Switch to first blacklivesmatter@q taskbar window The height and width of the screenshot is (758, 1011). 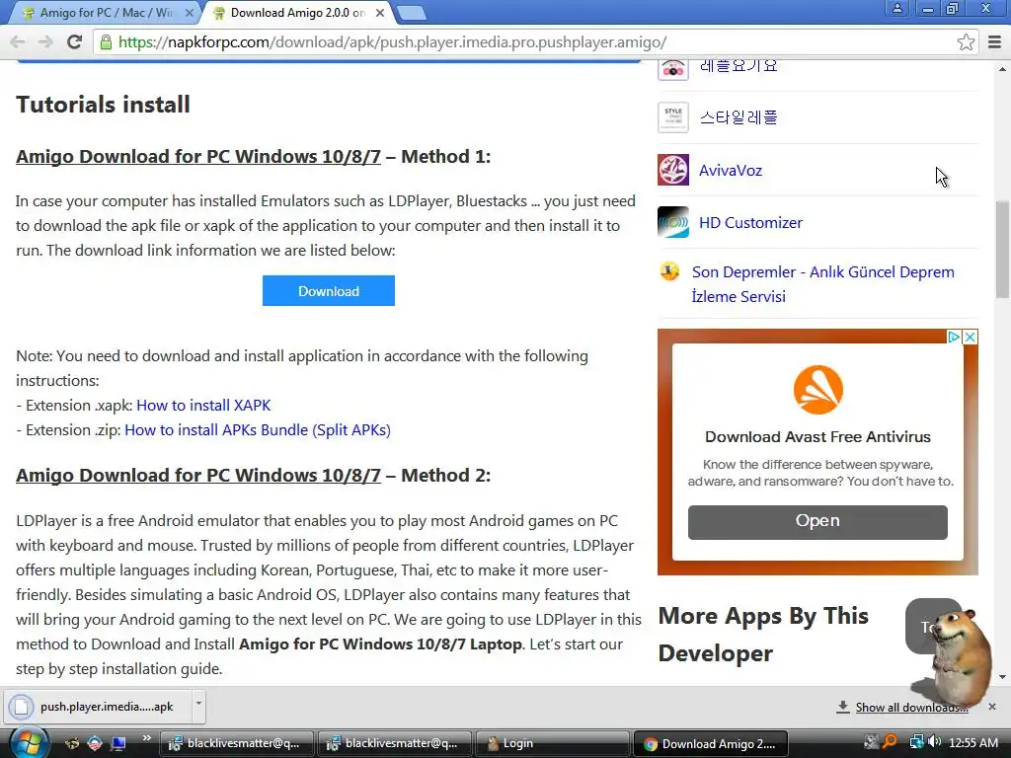click(237, 744)
